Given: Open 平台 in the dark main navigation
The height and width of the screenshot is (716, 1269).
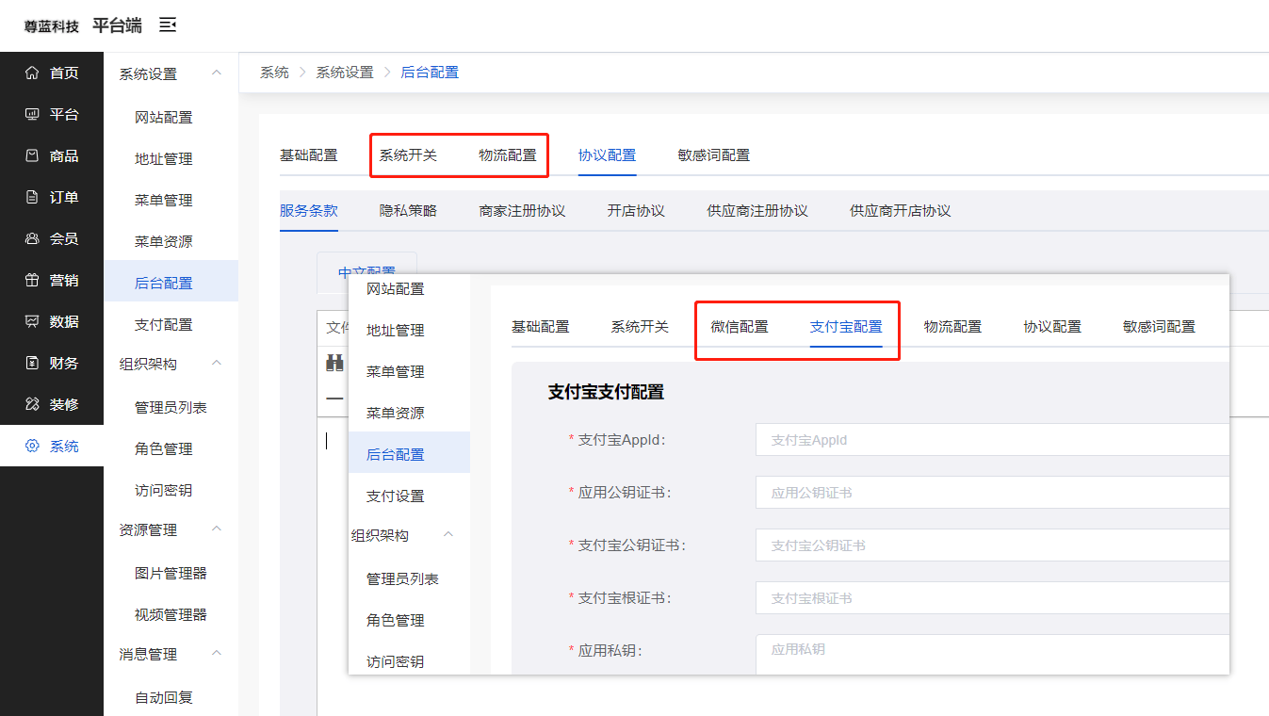Looking at the screenshot, I should point(52,115).
